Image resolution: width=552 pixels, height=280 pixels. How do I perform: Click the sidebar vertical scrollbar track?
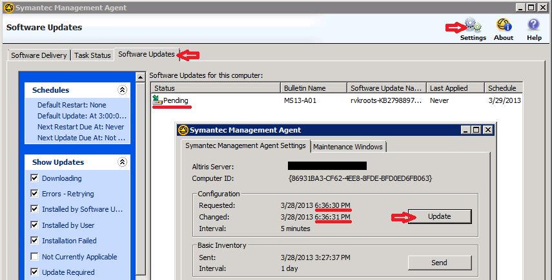[141, 179]
